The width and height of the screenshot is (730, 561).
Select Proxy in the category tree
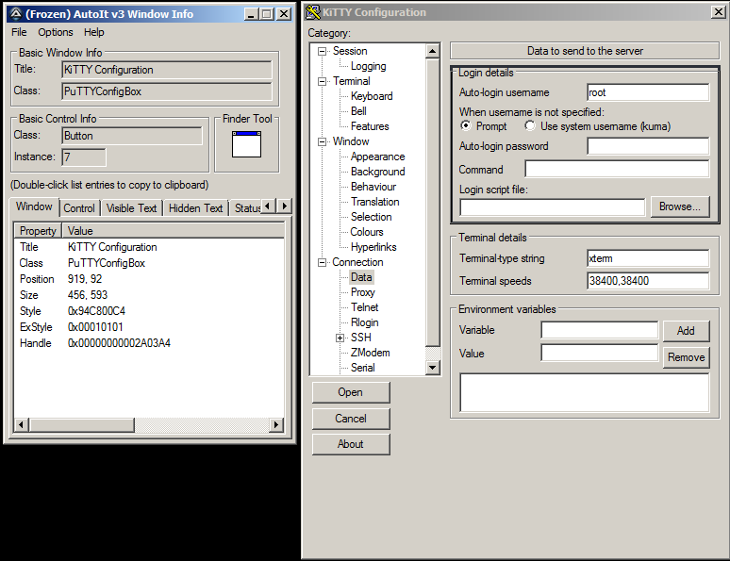point(362,292)
